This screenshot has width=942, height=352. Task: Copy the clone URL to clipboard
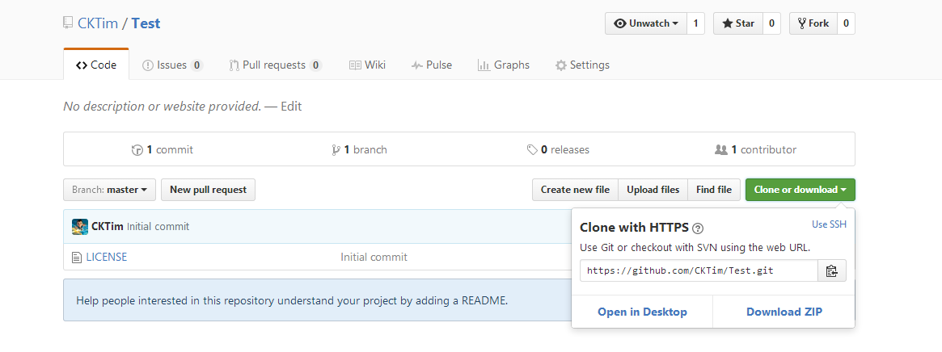tap(831, 270)
